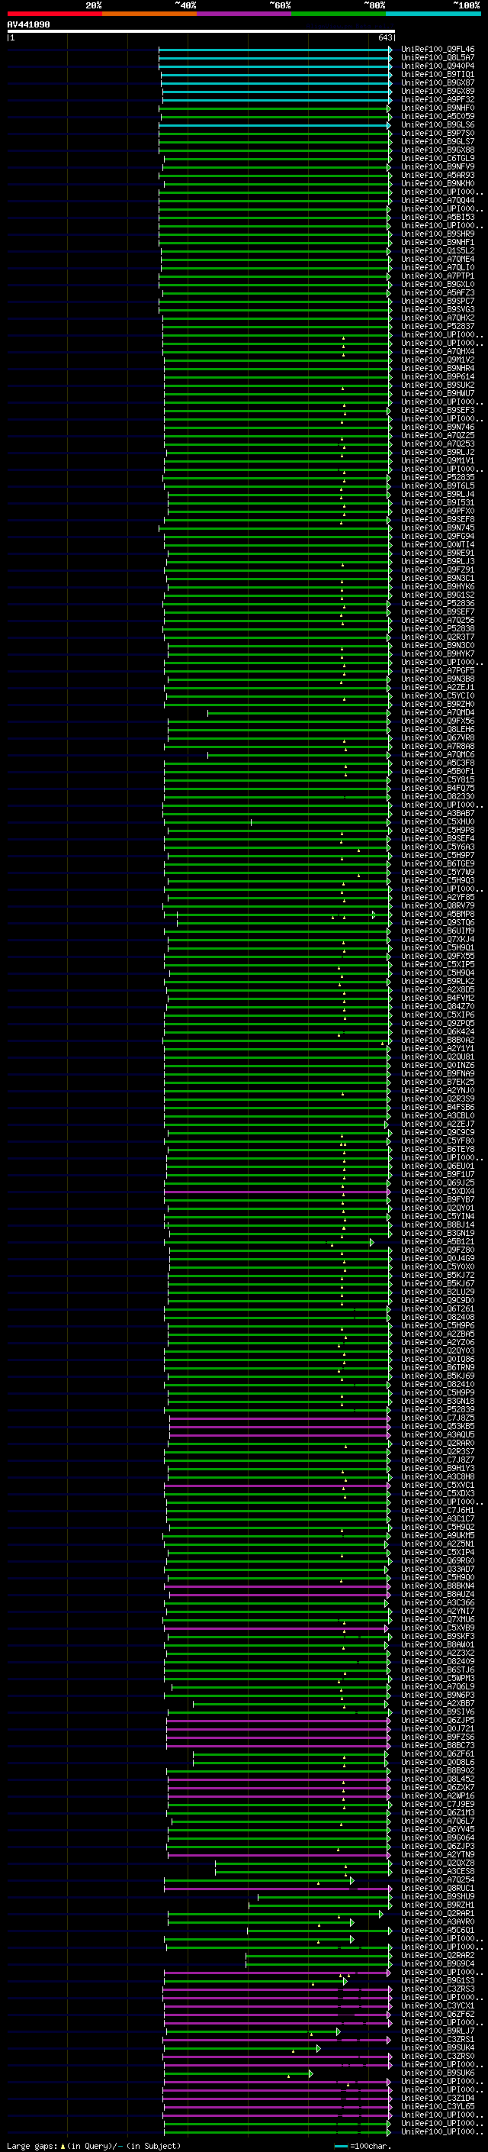The height and width of the screenshot is (2152, 488).
Task: Select UniRef100_A3CBL0 label
Action: [438, 1115]
